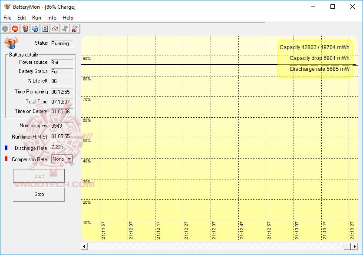Minimize the BatteryMon window
The width and height of the screenshot is (363, 255).
(x=313, y=7)
